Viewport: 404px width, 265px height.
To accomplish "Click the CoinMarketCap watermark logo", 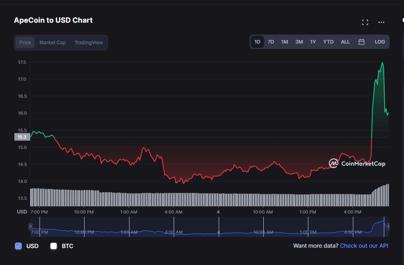I will (x=357, y=163).
